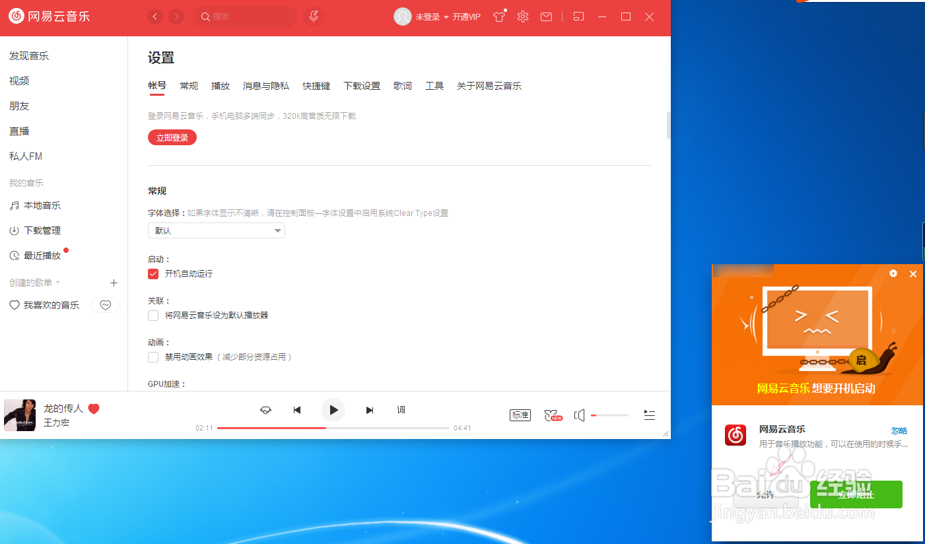Open the 下载设置 tab
Screen dimensions: 925x544
(x=362, y=86)
